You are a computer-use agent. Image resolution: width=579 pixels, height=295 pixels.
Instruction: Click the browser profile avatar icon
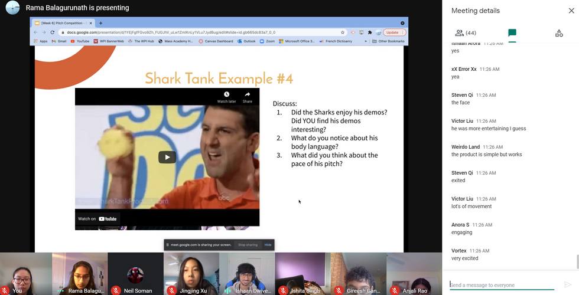pos(379,32)
